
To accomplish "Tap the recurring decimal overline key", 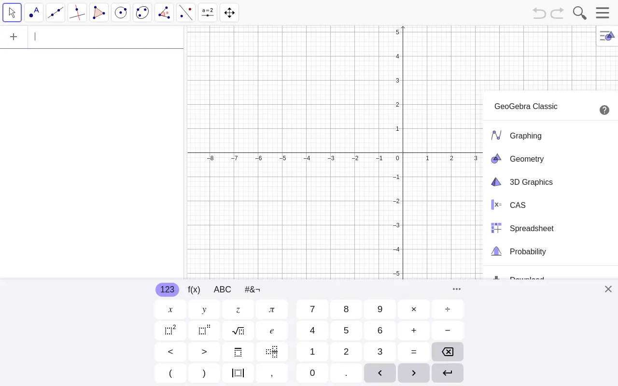I will 238,352.
